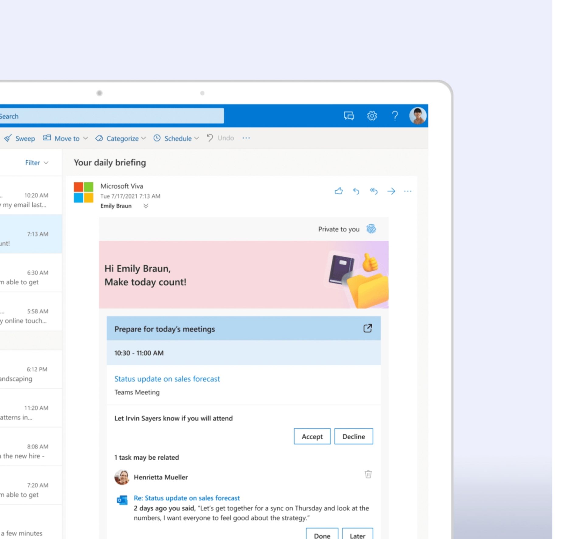Select the 6:30 AM message
Viewport: 584px width, 539px height.
pos(31,273)
